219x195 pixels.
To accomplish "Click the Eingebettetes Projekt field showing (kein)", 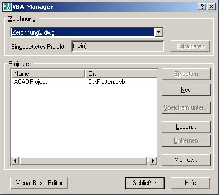I will (x=117, y=46).
